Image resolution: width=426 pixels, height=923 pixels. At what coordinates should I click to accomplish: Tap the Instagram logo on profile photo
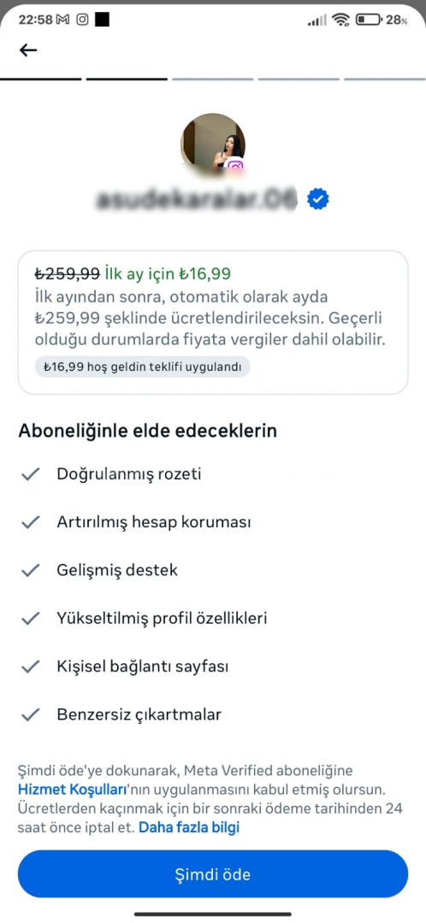(x=236, y=168)
